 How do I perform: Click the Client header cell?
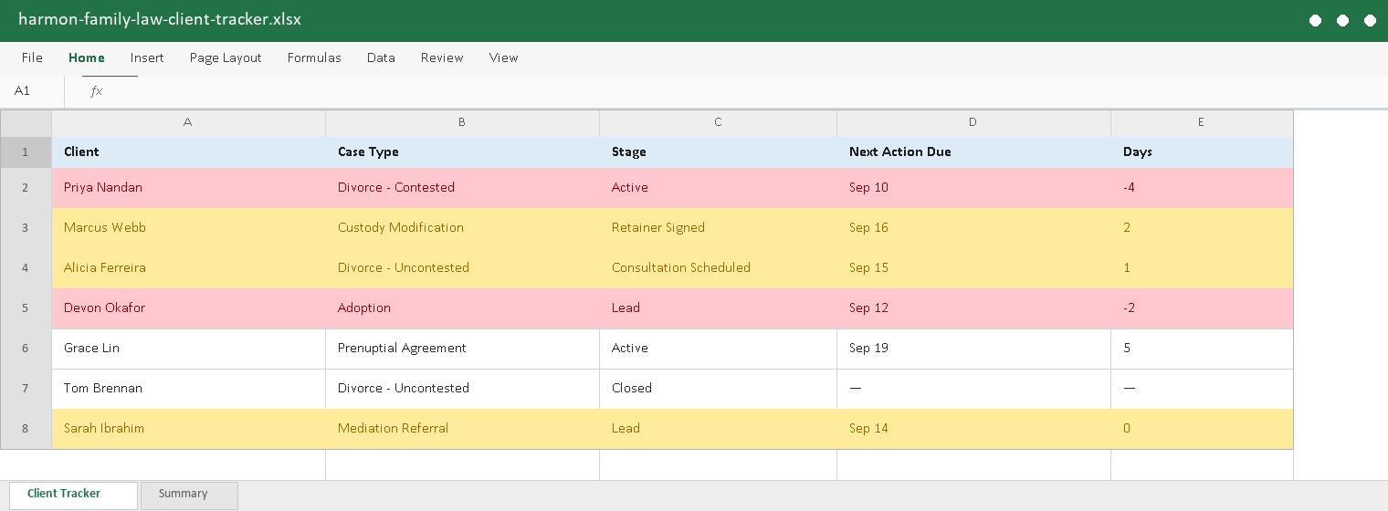point(188,152)
